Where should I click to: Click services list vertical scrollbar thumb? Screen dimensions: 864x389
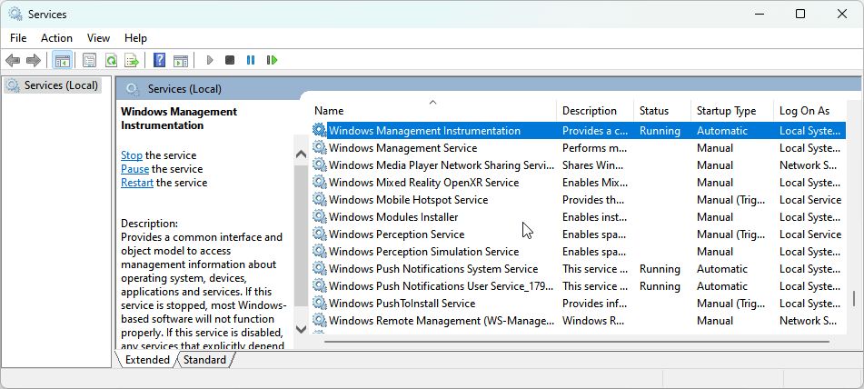coord(854,298)
